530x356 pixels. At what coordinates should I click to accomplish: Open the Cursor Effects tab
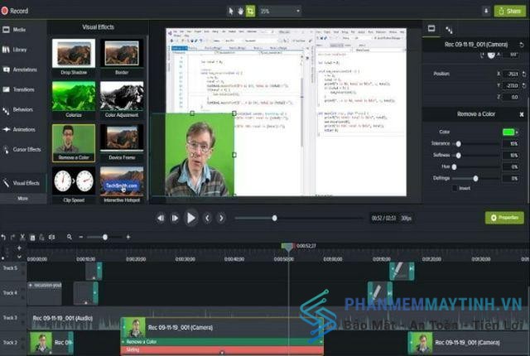click(x=22, y=149)
